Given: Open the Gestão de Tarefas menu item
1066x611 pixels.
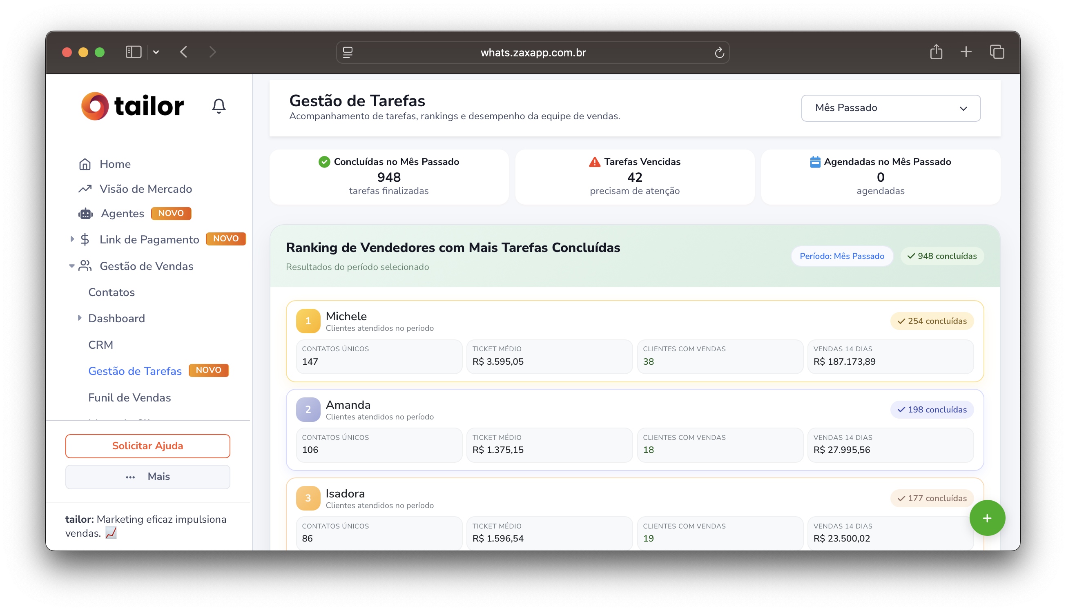Looking at the screenshot, I should [x=135, y=371].
